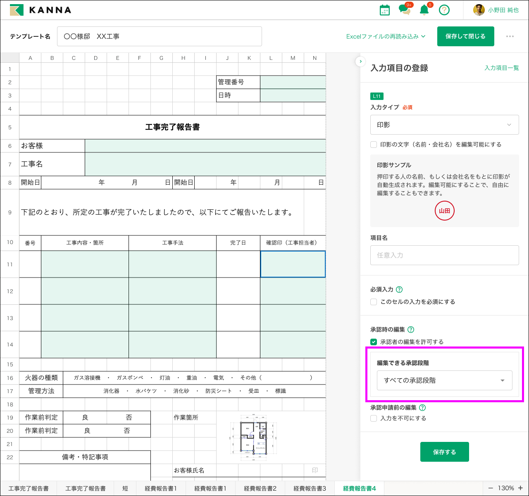Image resolution: width=529 pixels, height=496 pixels.
Task: Click the help question mark icon
Action: click(x=444, y=10)
